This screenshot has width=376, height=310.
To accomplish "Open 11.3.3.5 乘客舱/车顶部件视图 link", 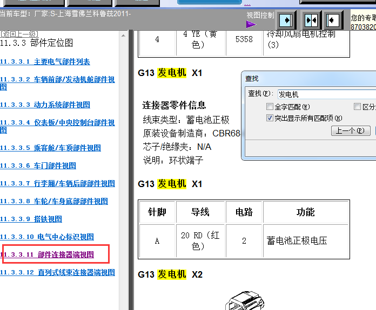I will pos(50,148).
